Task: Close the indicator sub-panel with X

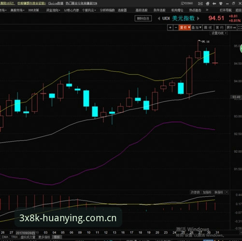Action: [227, 192]
